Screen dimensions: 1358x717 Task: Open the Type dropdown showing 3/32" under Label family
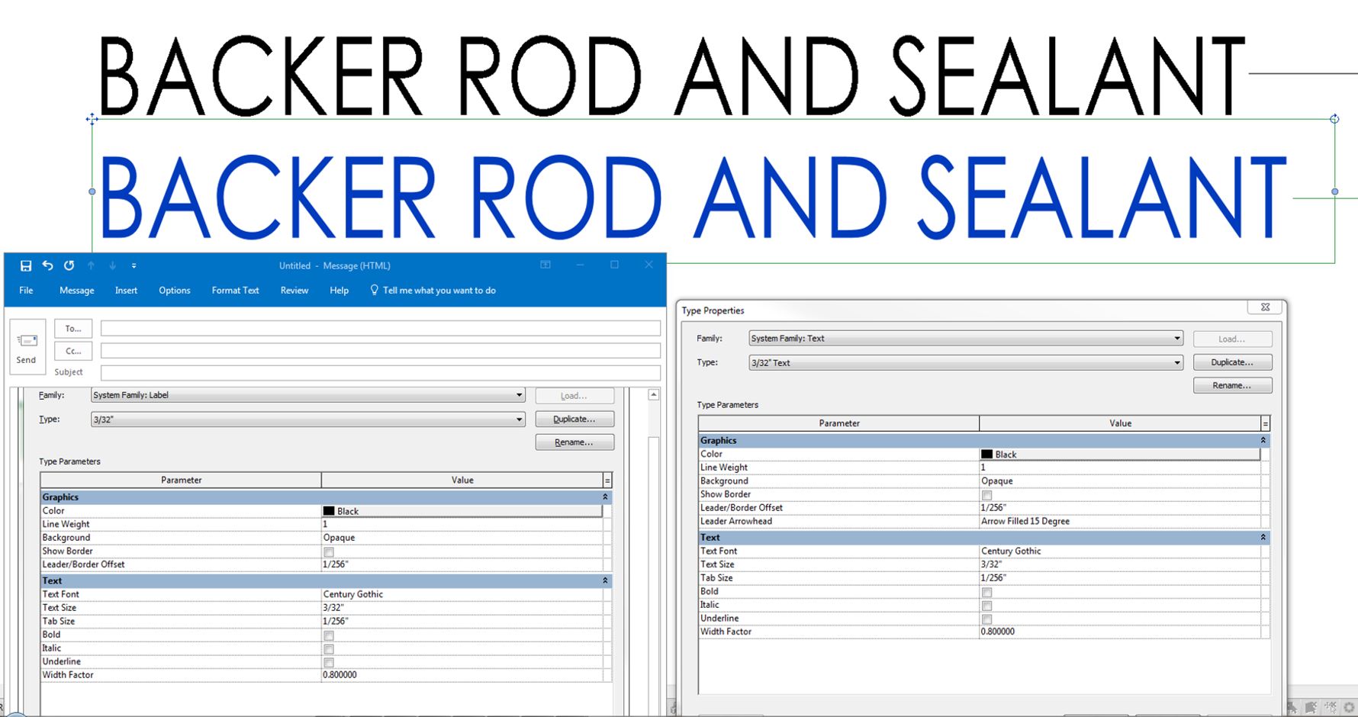pyautogui.click(x=307, y=420)
